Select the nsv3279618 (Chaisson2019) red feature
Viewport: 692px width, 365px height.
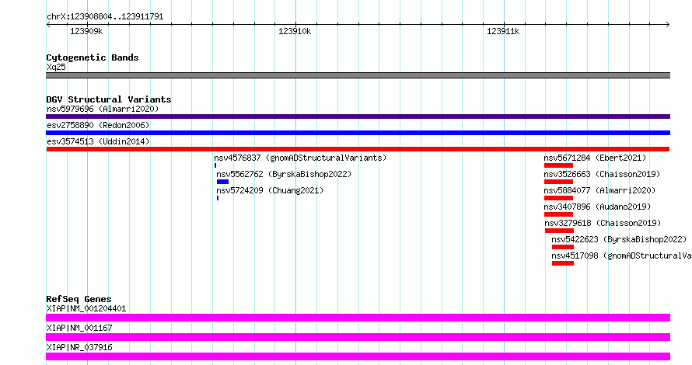pos(559,231)
